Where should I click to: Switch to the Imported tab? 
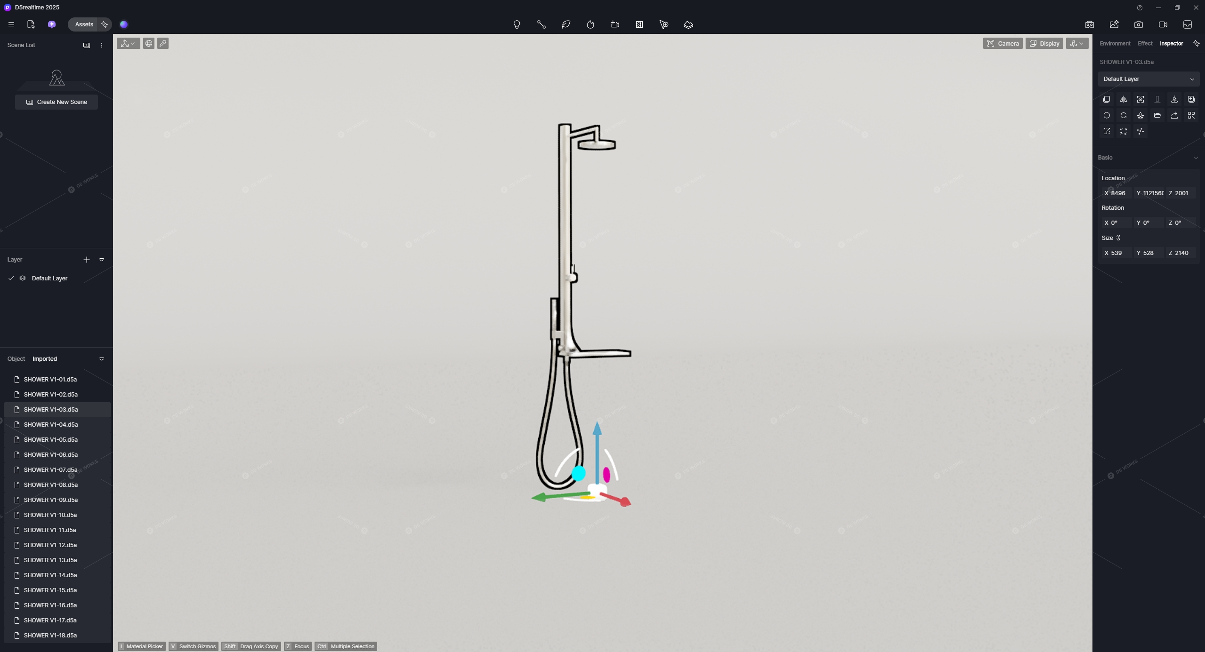(45, 359)
